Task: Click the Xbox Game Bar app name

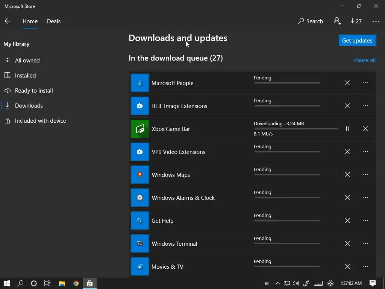Action: tap(171, 129)
